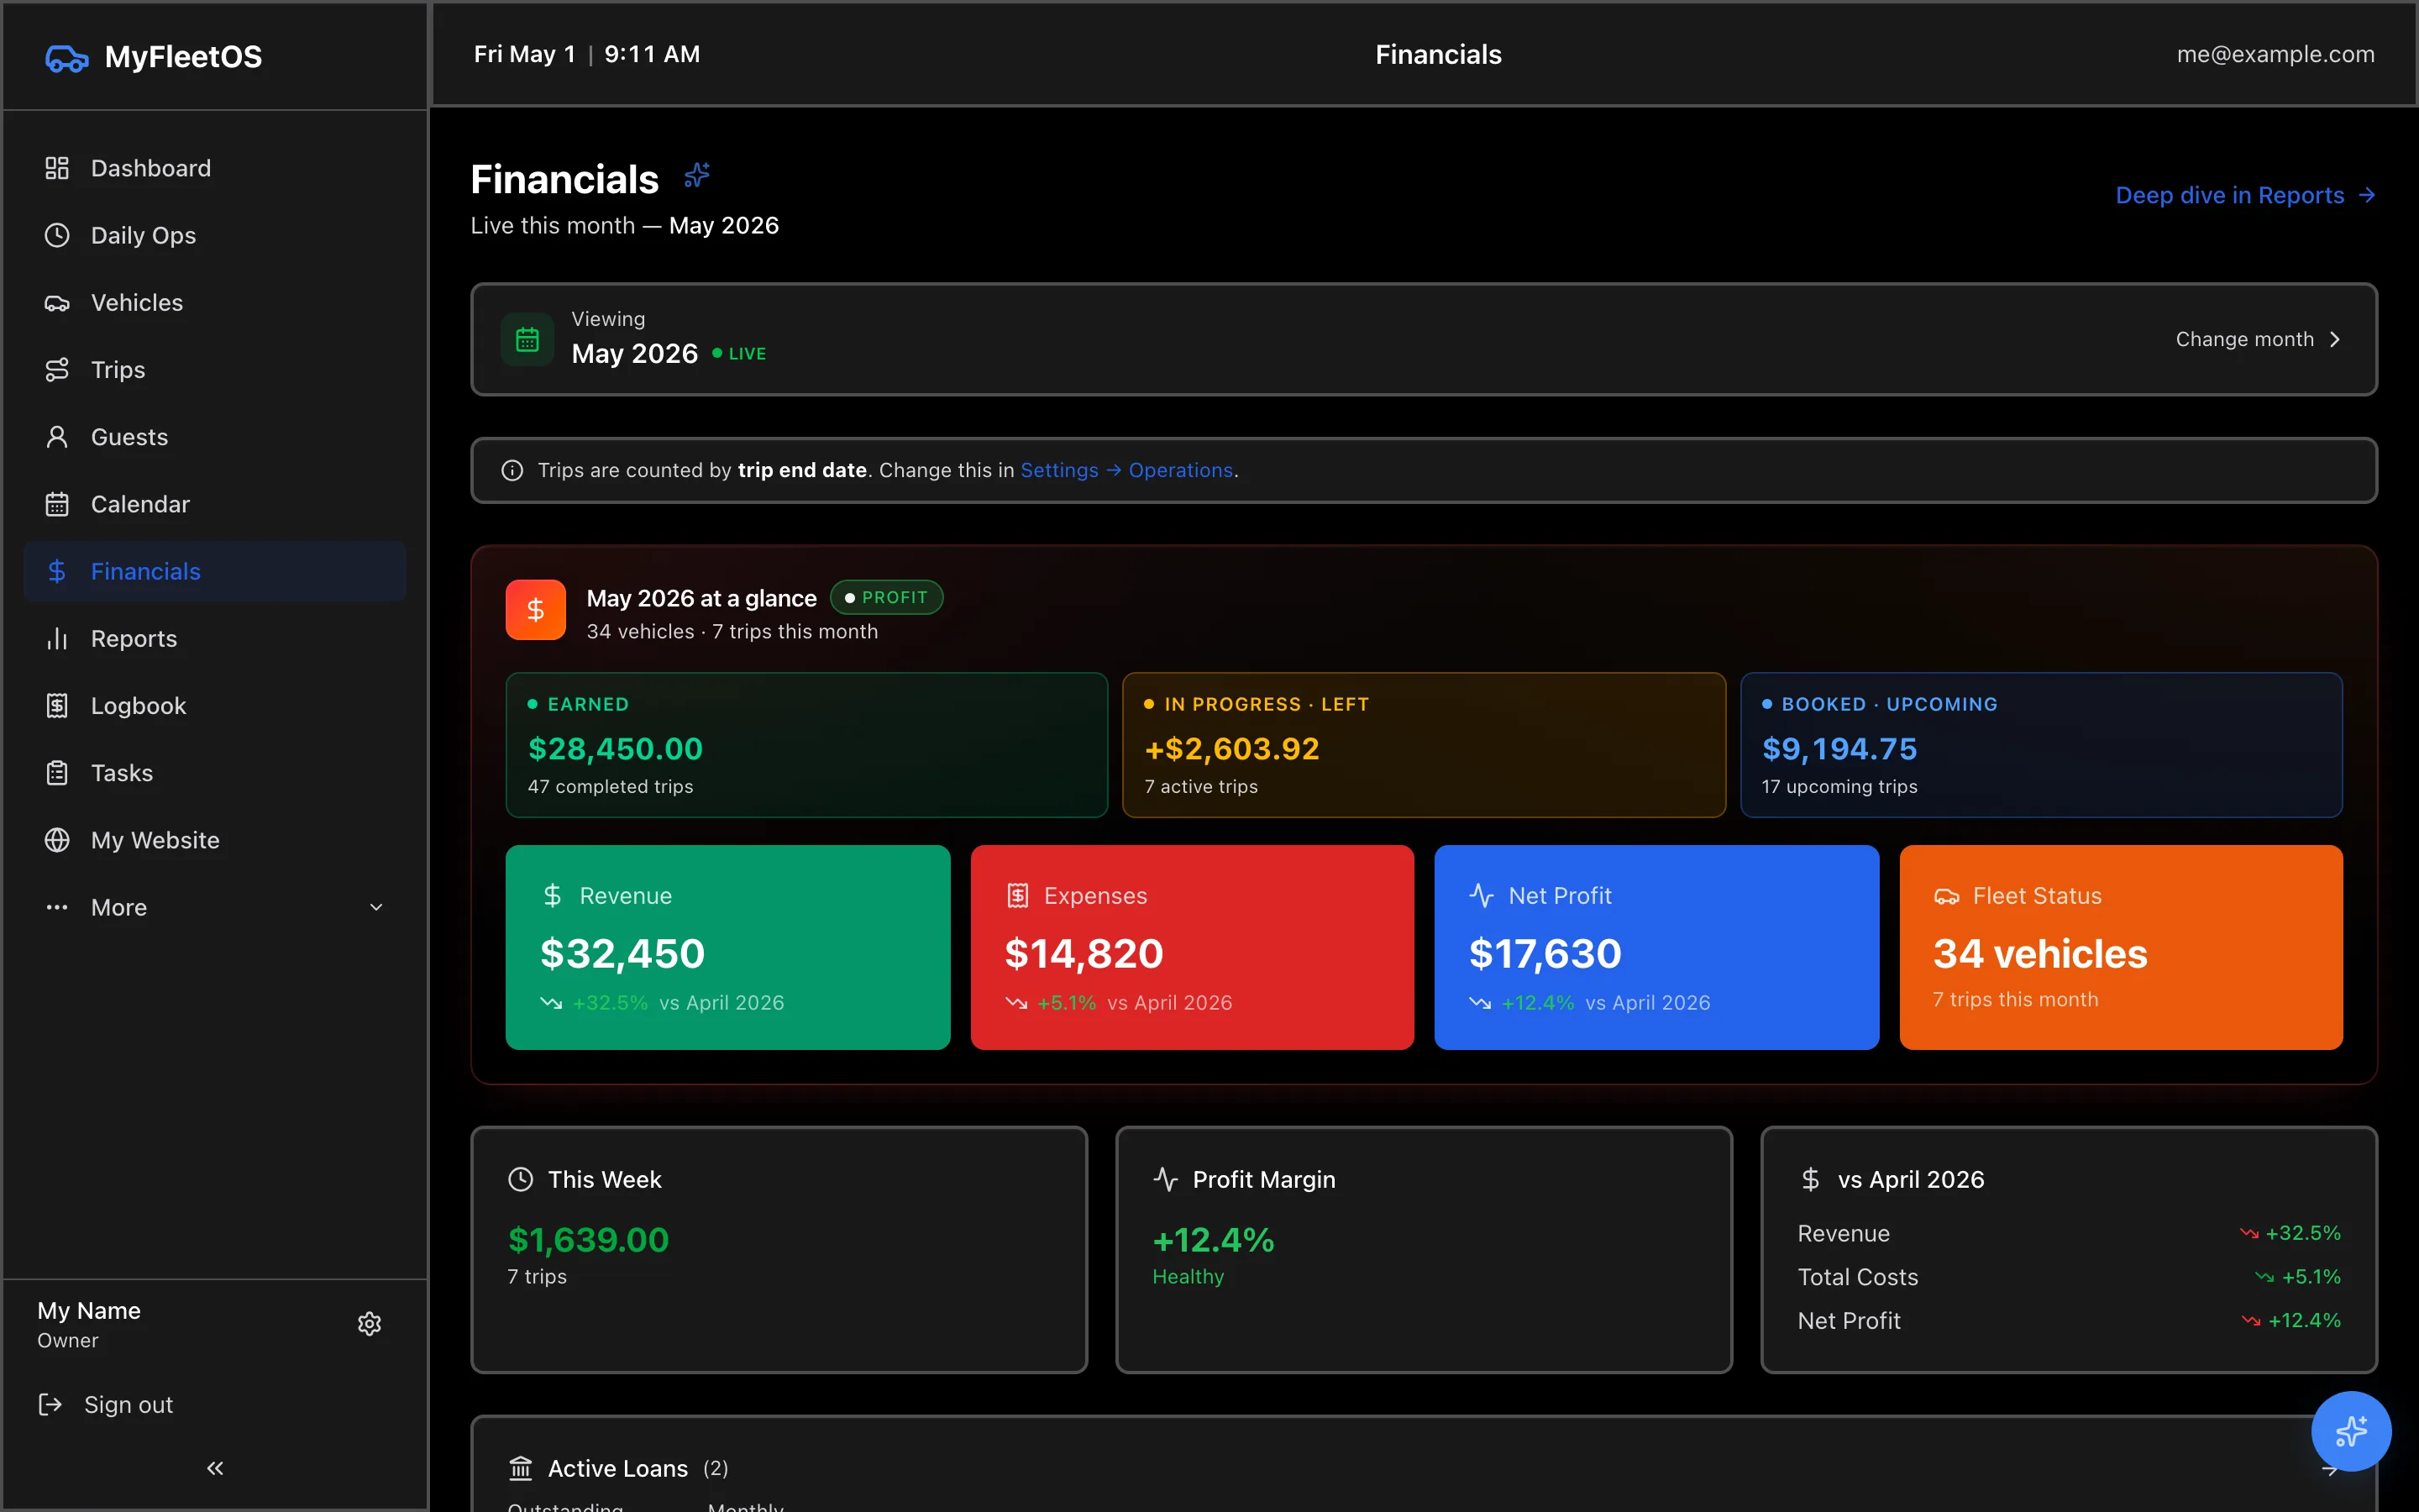Click the Tasks clipboard icon

click(x=57, y=773)
